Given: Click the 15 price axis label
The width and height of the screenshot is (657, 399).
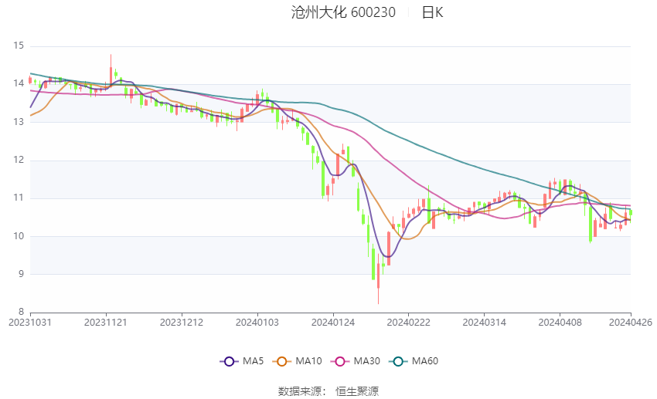Looking at the screenshot, I should click(19, 46).
